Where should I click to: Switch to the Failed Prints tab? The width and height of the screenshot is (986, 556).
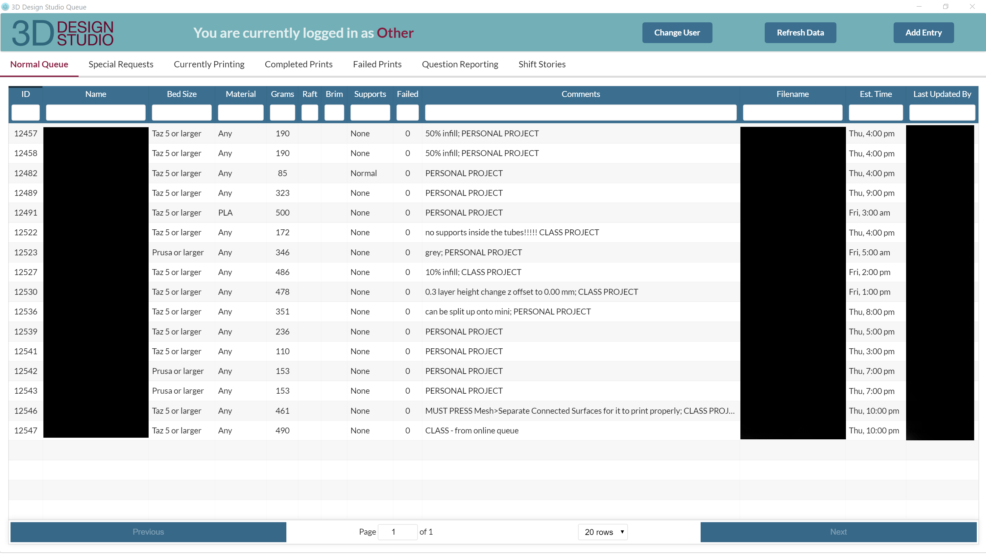click(x=377, y=64)
